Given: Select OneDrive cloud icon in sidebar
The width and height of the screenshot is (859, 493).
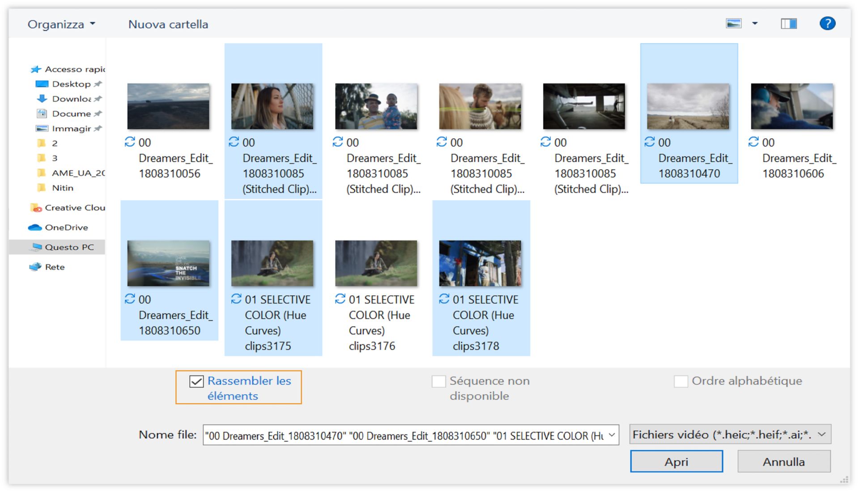Looking at the screenshot, I should tap(35, 228).
